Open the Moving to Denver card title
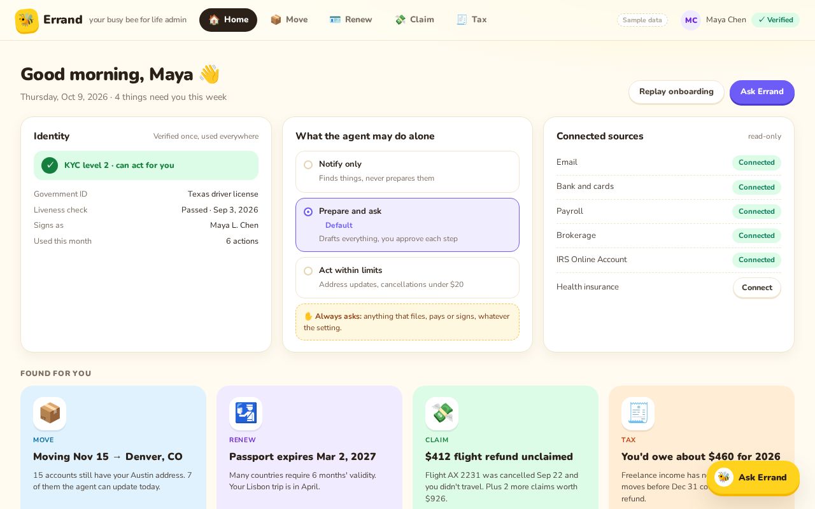Screen dimensions: 815x509 coord(108,457)
